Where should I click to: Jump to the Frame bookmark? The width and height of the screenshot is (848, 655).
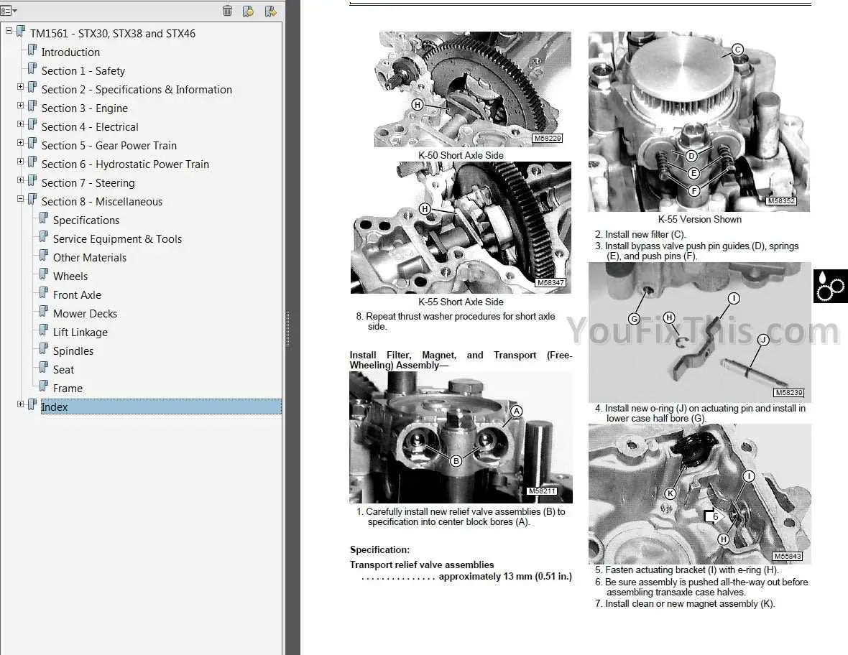[x=68, y=389]
